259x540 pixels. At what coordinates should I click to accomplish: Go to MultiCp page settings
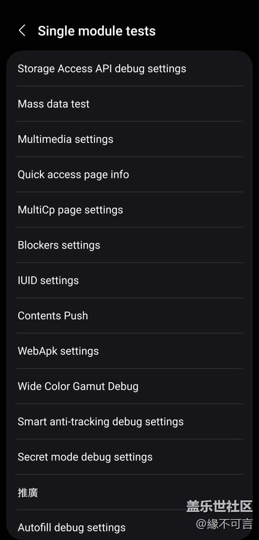[71, 210]
